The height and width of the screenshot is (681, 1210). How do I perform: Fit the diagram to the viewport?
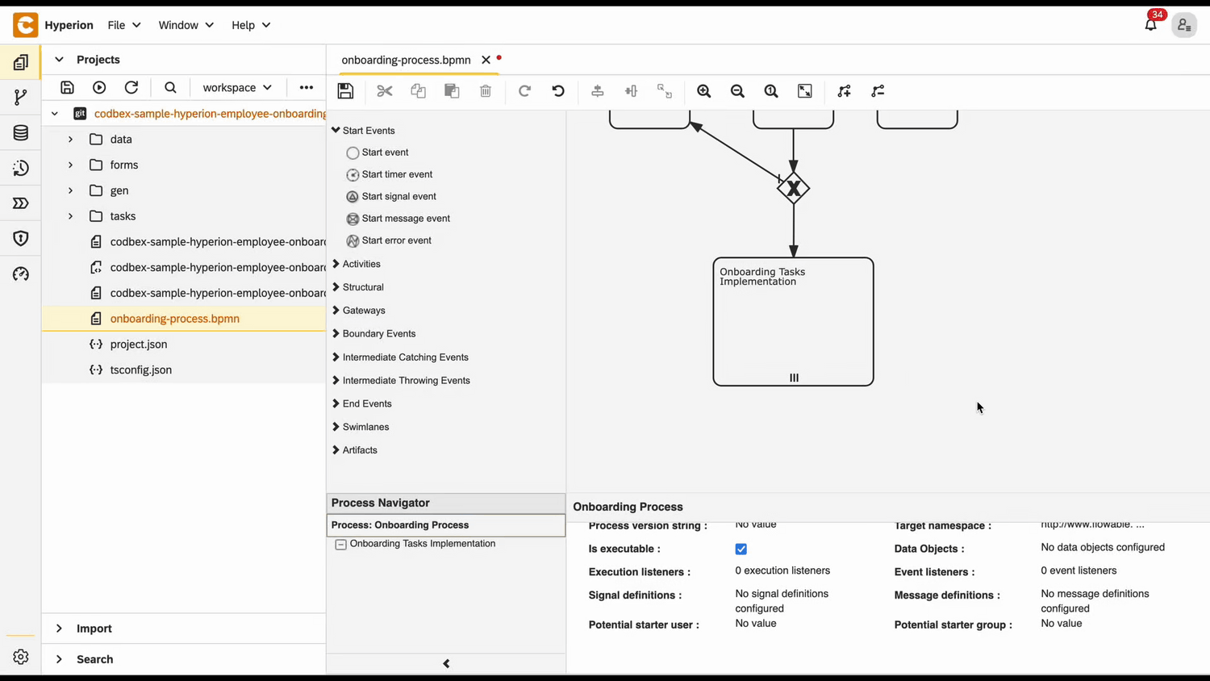pos(804,90)
